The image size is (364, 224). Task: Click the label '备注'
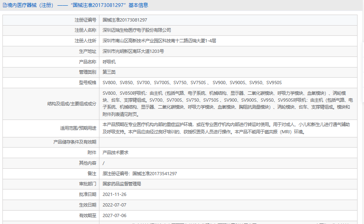point(92,174)
